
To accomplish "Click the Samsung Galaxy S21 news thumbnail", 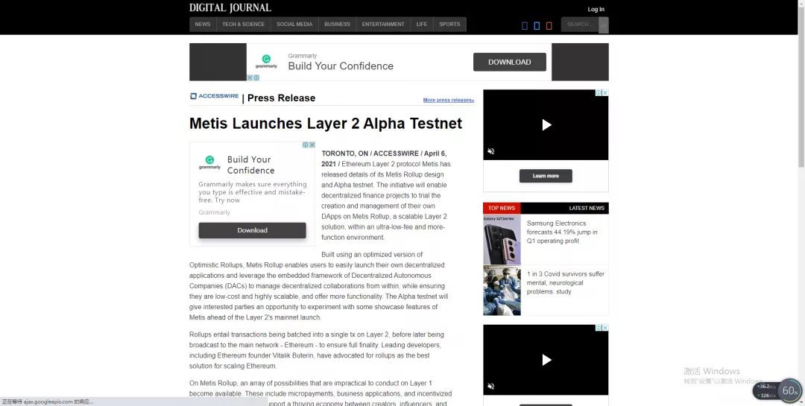I will pos(502,240).
